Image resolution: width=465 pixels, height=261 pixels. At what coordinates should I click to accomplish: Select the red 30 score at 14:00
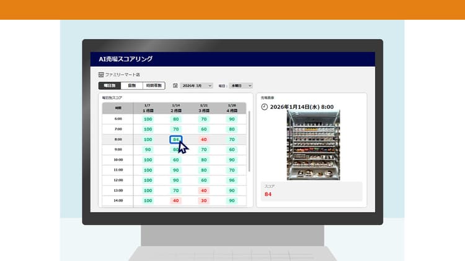tap(204, 200)
